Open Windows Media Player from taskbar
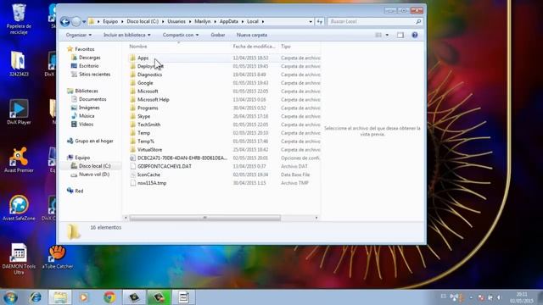543x305 pixels. coord(84,297)
